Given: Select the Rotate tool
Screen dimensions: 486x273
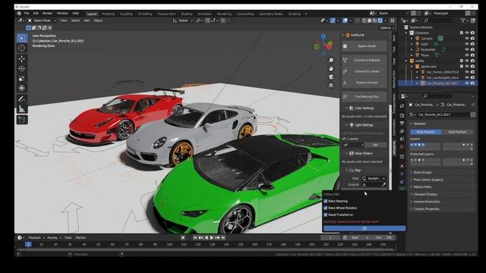Looking at the screenshot, I should click(x=22, y=68).
